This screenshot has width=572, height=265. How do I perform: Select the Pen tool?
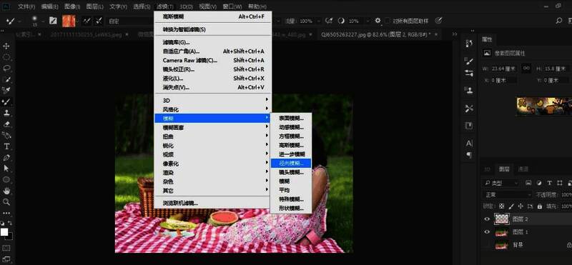click(6, 157)
